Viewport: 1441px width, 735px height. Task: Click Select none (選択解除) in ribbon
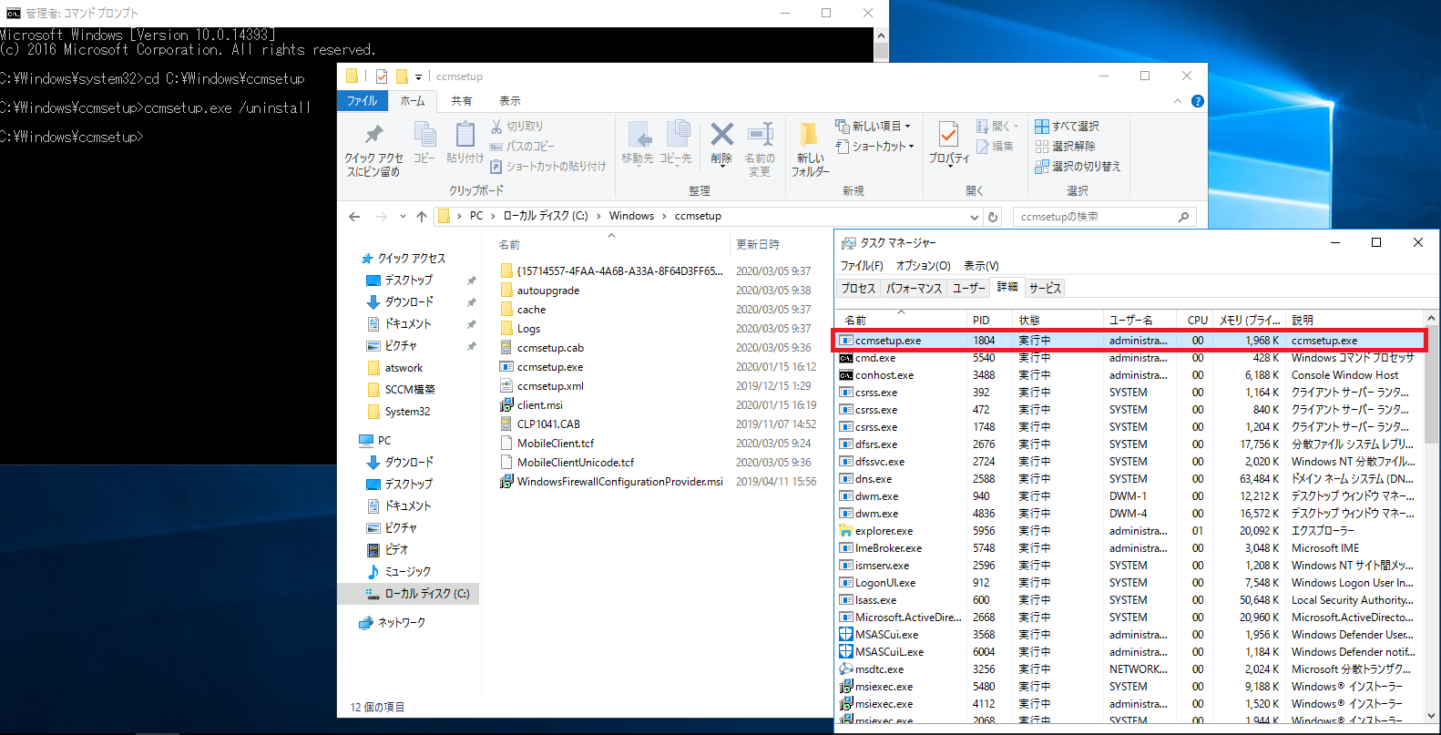[x=1065, y=146]
